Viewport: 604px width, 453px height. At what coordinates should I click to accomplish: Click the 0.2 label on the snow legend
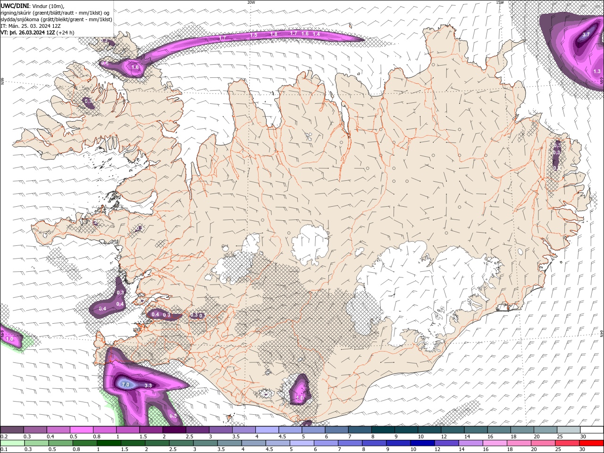3,436
